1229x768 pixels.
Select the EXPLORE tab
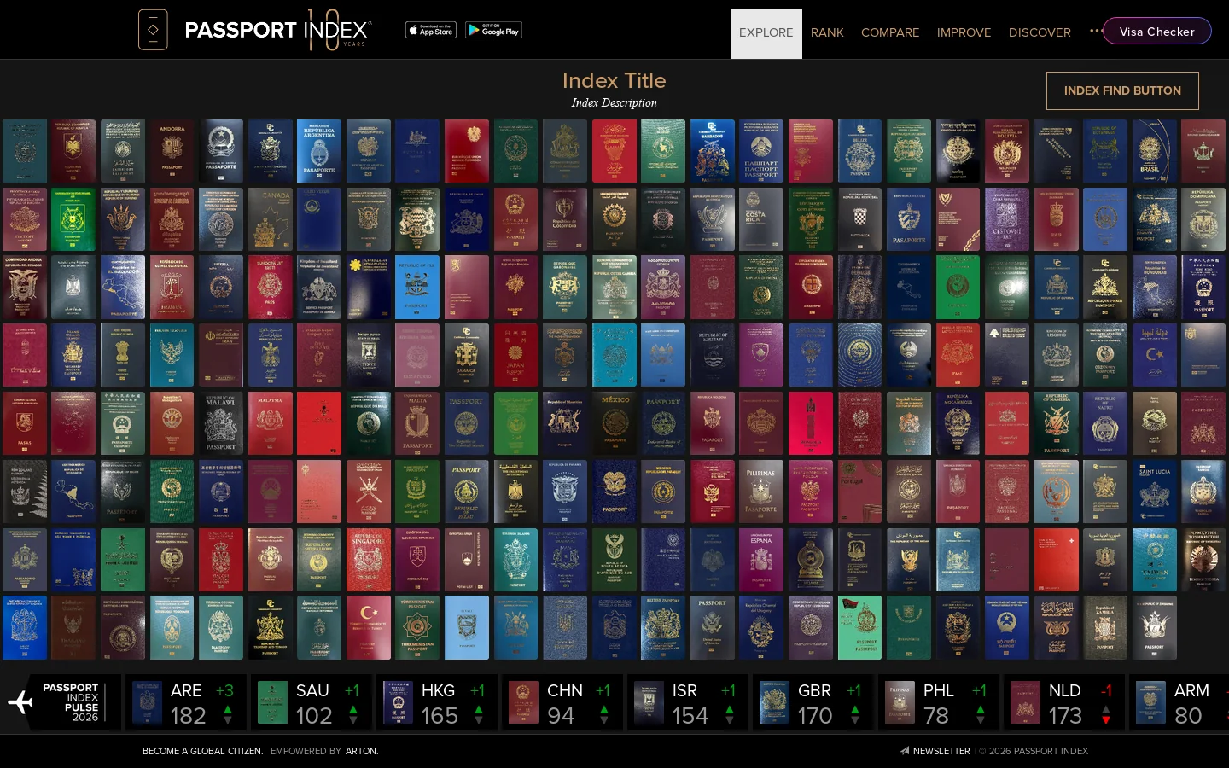[766, 33]
